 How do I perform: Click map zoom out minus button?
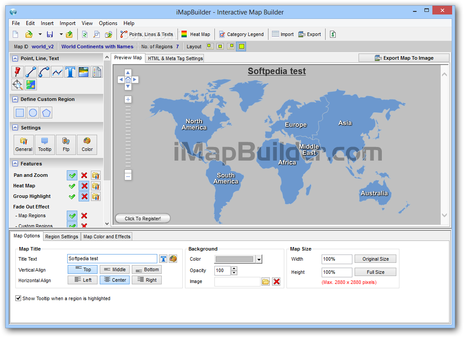point(128,176)
